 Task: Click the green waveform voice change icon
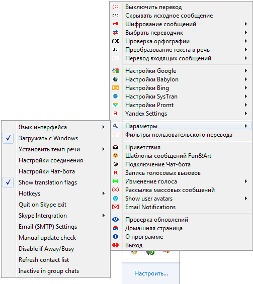point(116,181)
